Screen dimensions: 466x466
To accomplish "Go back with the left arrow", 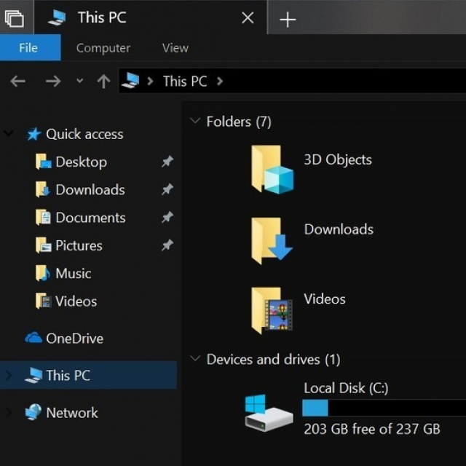I will click(x=17, y=81).
